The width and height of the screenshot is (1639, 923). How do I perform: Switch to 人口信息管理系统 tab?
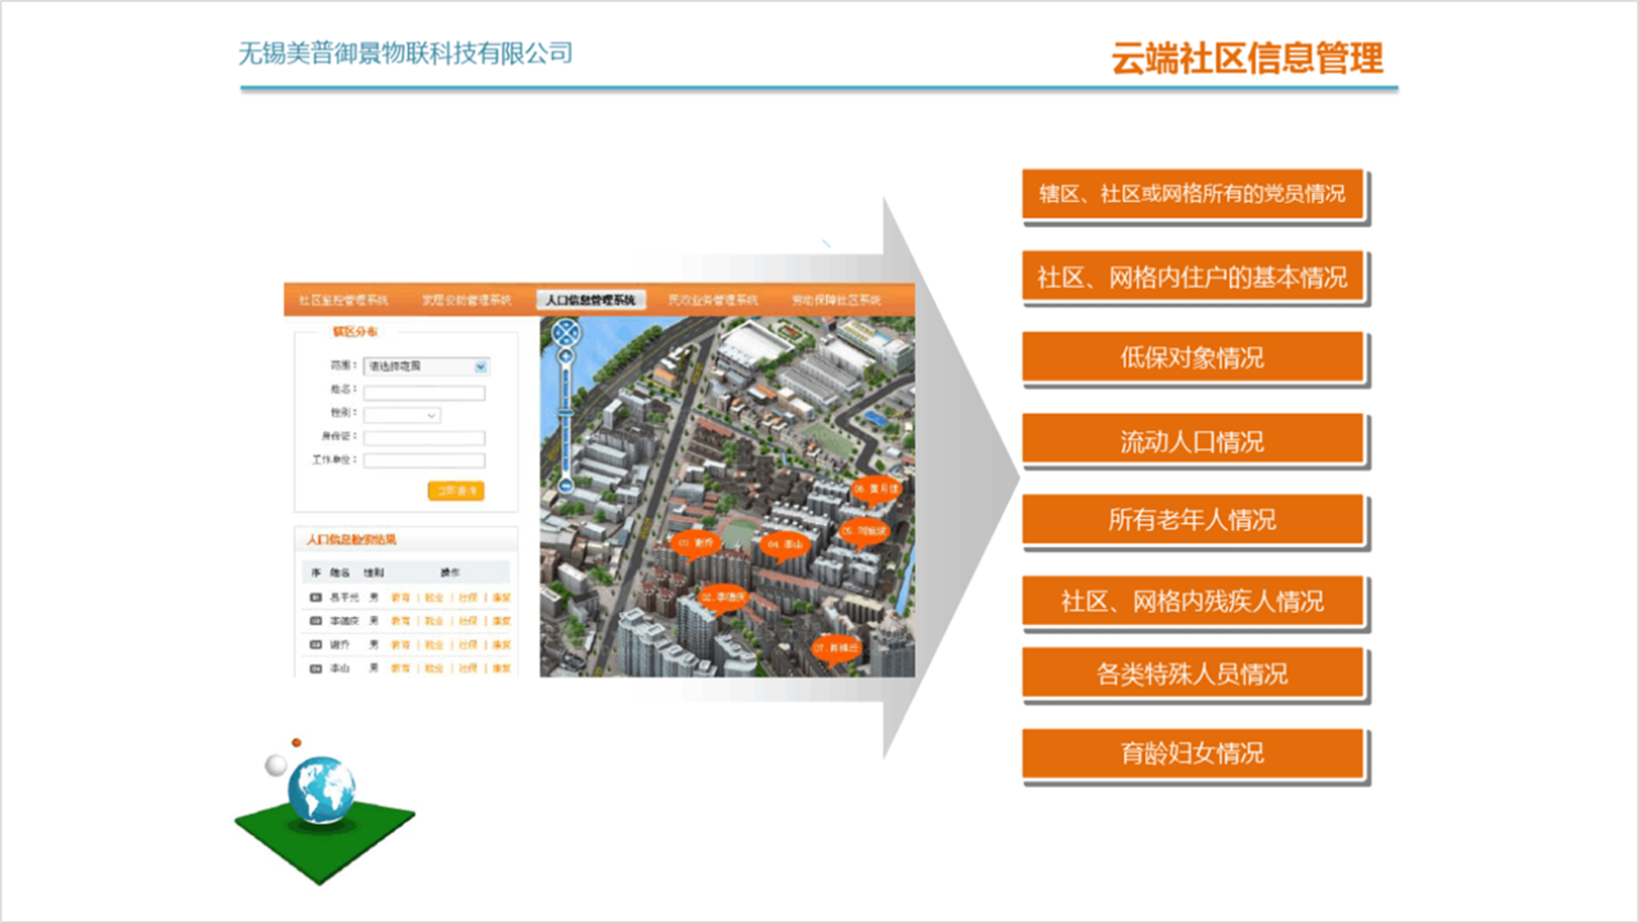click(590, 300)
